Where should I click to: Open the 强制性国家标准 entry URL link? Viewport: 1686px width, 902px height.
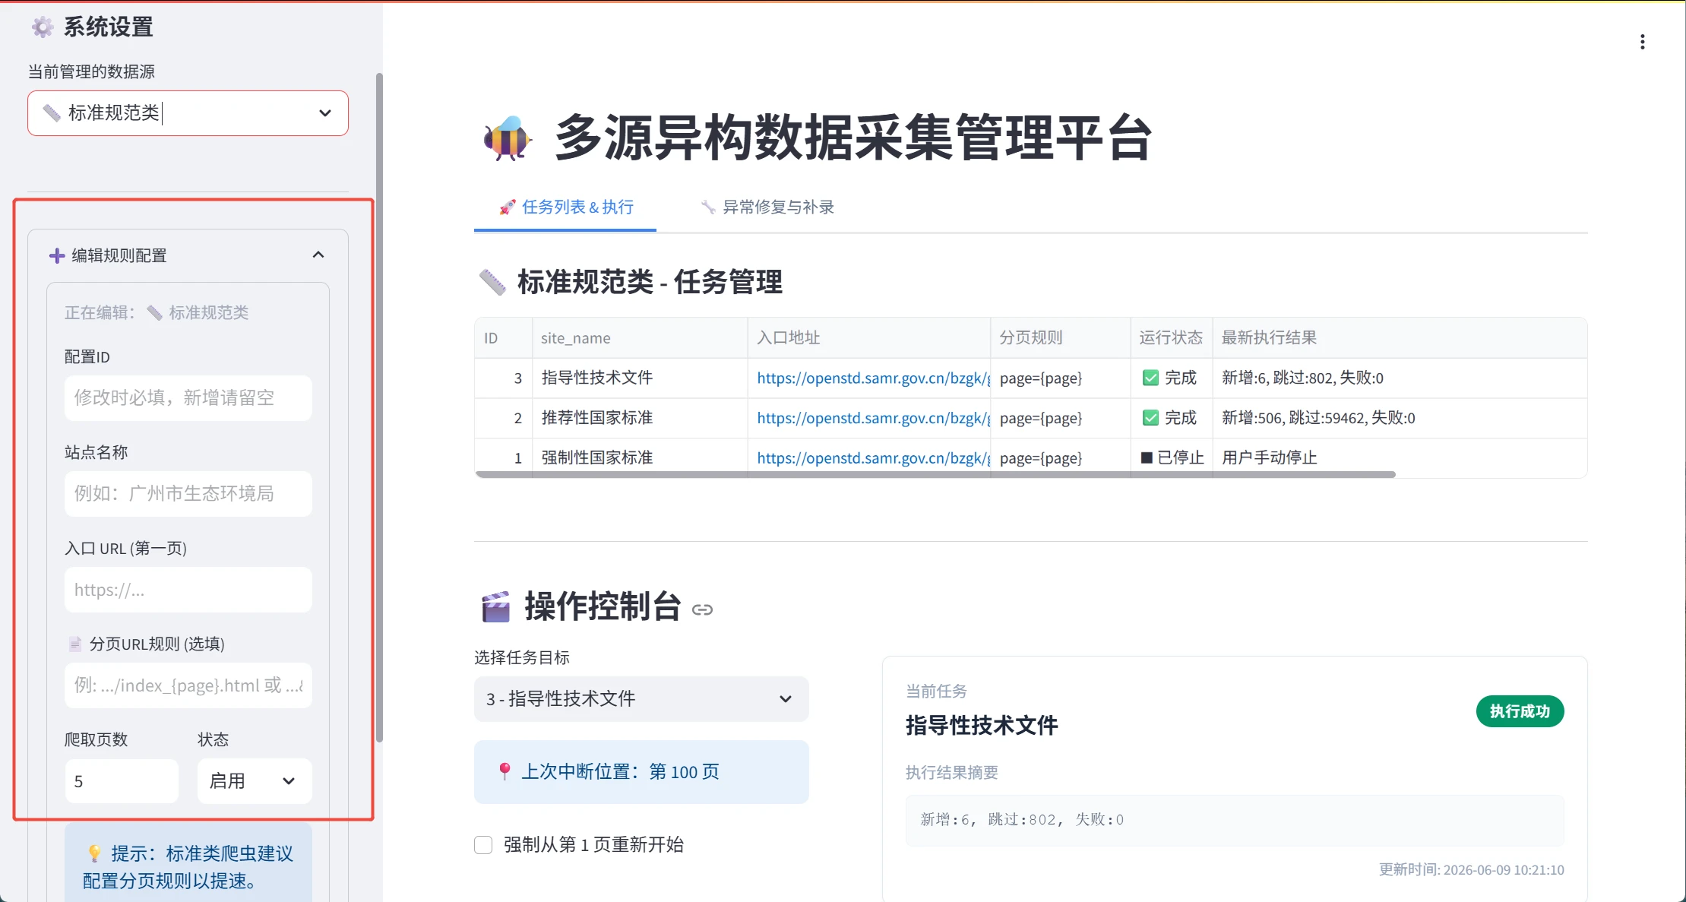(873, 457)
